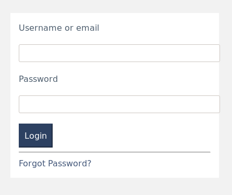The width and height of the screenshot is (232, 195).
Task: Activate the second field of the login form
Action: [x=119, y=104]
